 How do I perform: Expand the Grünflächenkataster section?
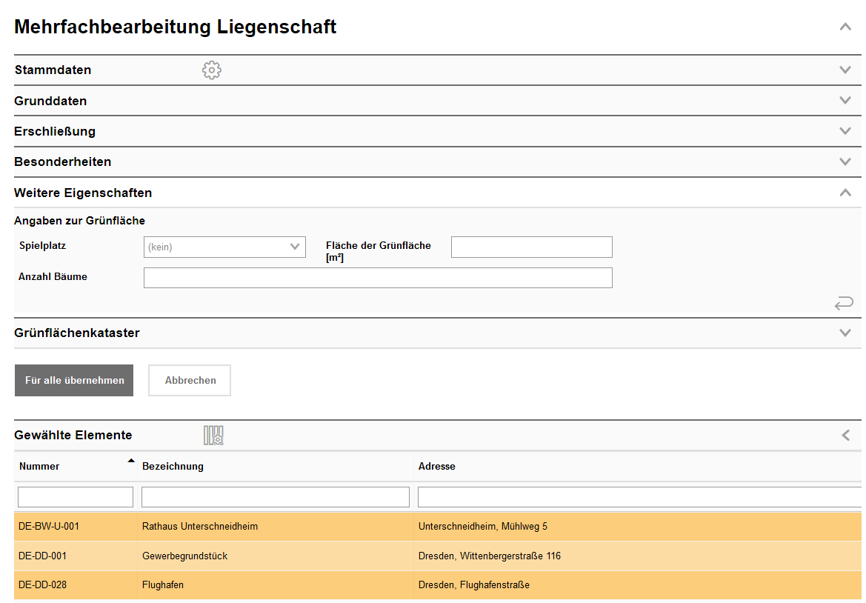[x=845, y=333]
